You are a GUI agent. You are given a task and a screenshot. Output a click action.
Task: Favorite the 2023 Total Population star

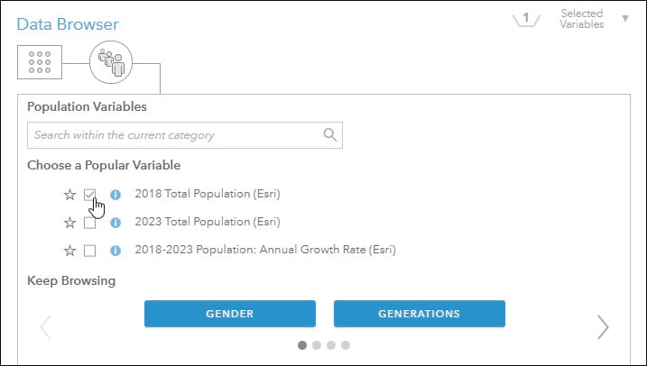click(69, 223)
